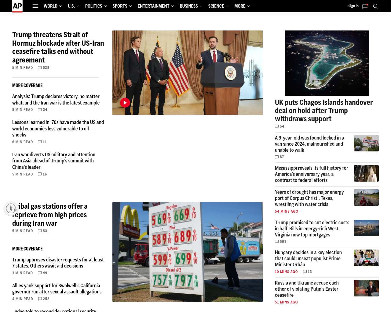
Task: Open comments for Hormuz blockade story (529)
Action: click(x=43, y=68)
